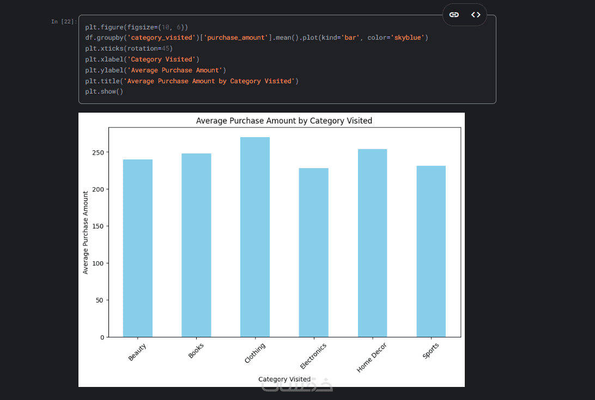Viewport: 595px width, 400px height.
Task: Click the code brackets icon above the cell
Action: click(476, 15)
